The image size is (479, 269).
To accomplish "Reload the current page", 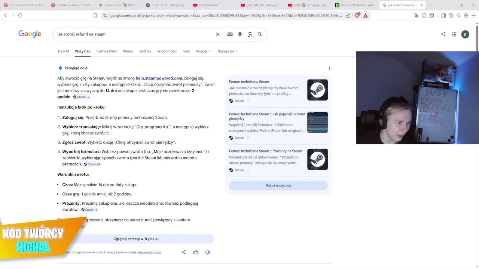I will pos(20,15).
